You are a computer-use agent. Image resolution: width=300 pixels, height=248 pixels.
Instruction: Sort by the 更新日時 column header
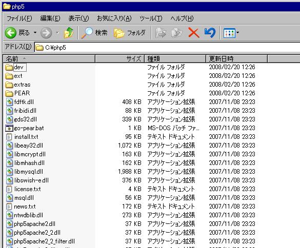coord(237,59)
